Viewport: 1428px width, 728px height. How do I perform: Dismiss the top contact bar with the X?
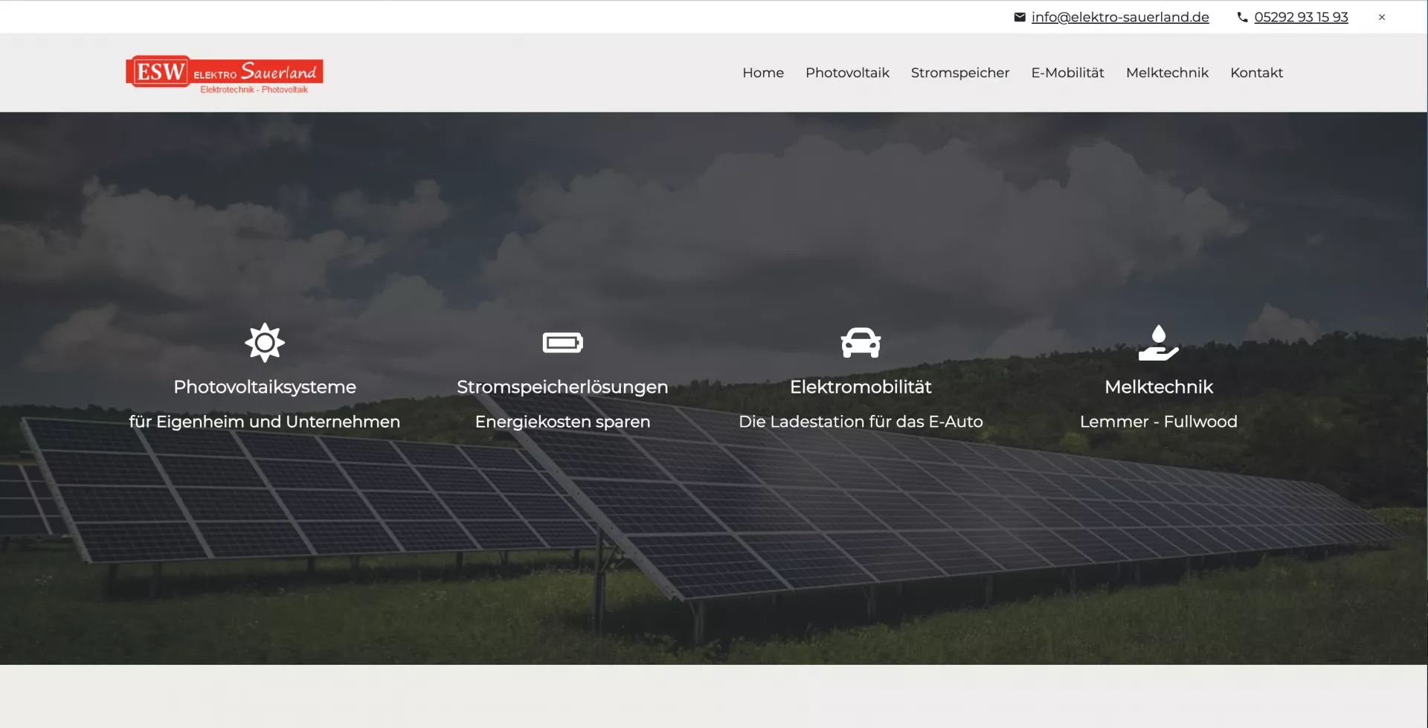point(1382,17)
